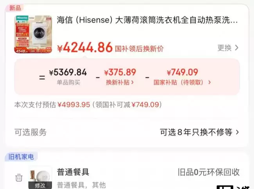Screen dimensions: 254x189
Task: Tap the 普通餐具 item name
Action: pos(73,172)
